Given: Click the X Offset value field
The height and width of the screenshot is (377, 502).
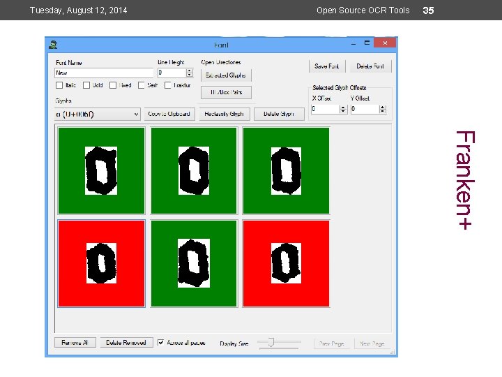Looking at the screenshot, I should click(325, 109).
